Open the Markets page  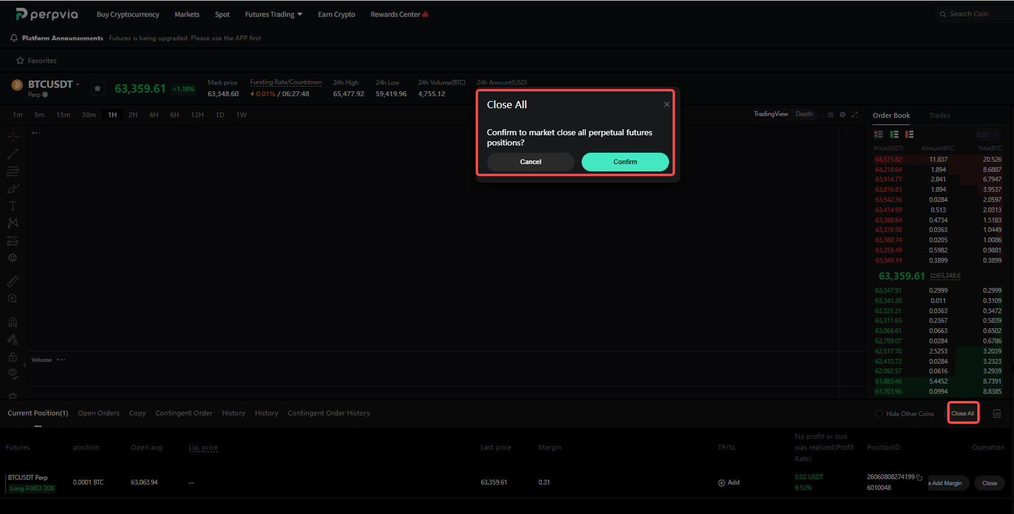coord(187,14)
